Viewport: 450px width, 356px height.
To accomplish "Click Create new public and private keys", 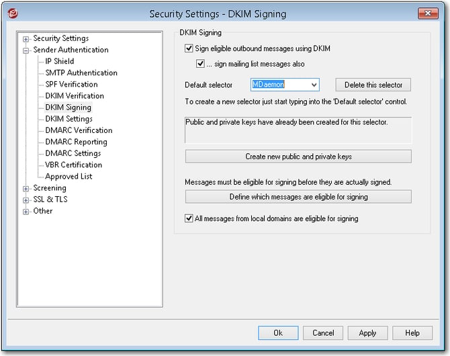I will (x=298, y=157).
